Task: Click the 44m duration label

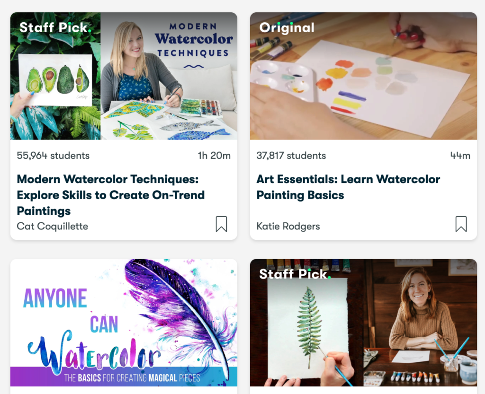Action: [x=460, y=156]
